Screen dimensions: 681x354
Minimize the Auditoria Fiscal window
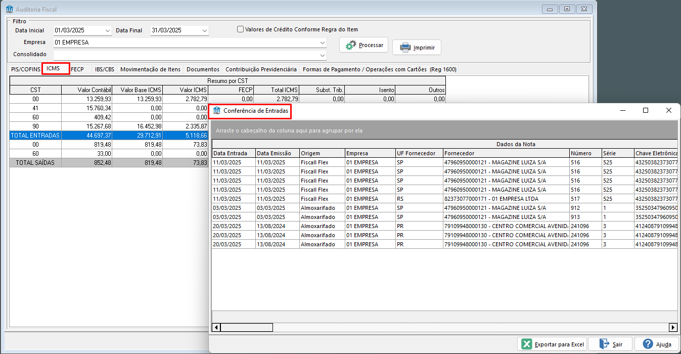(x=550, y=9)
